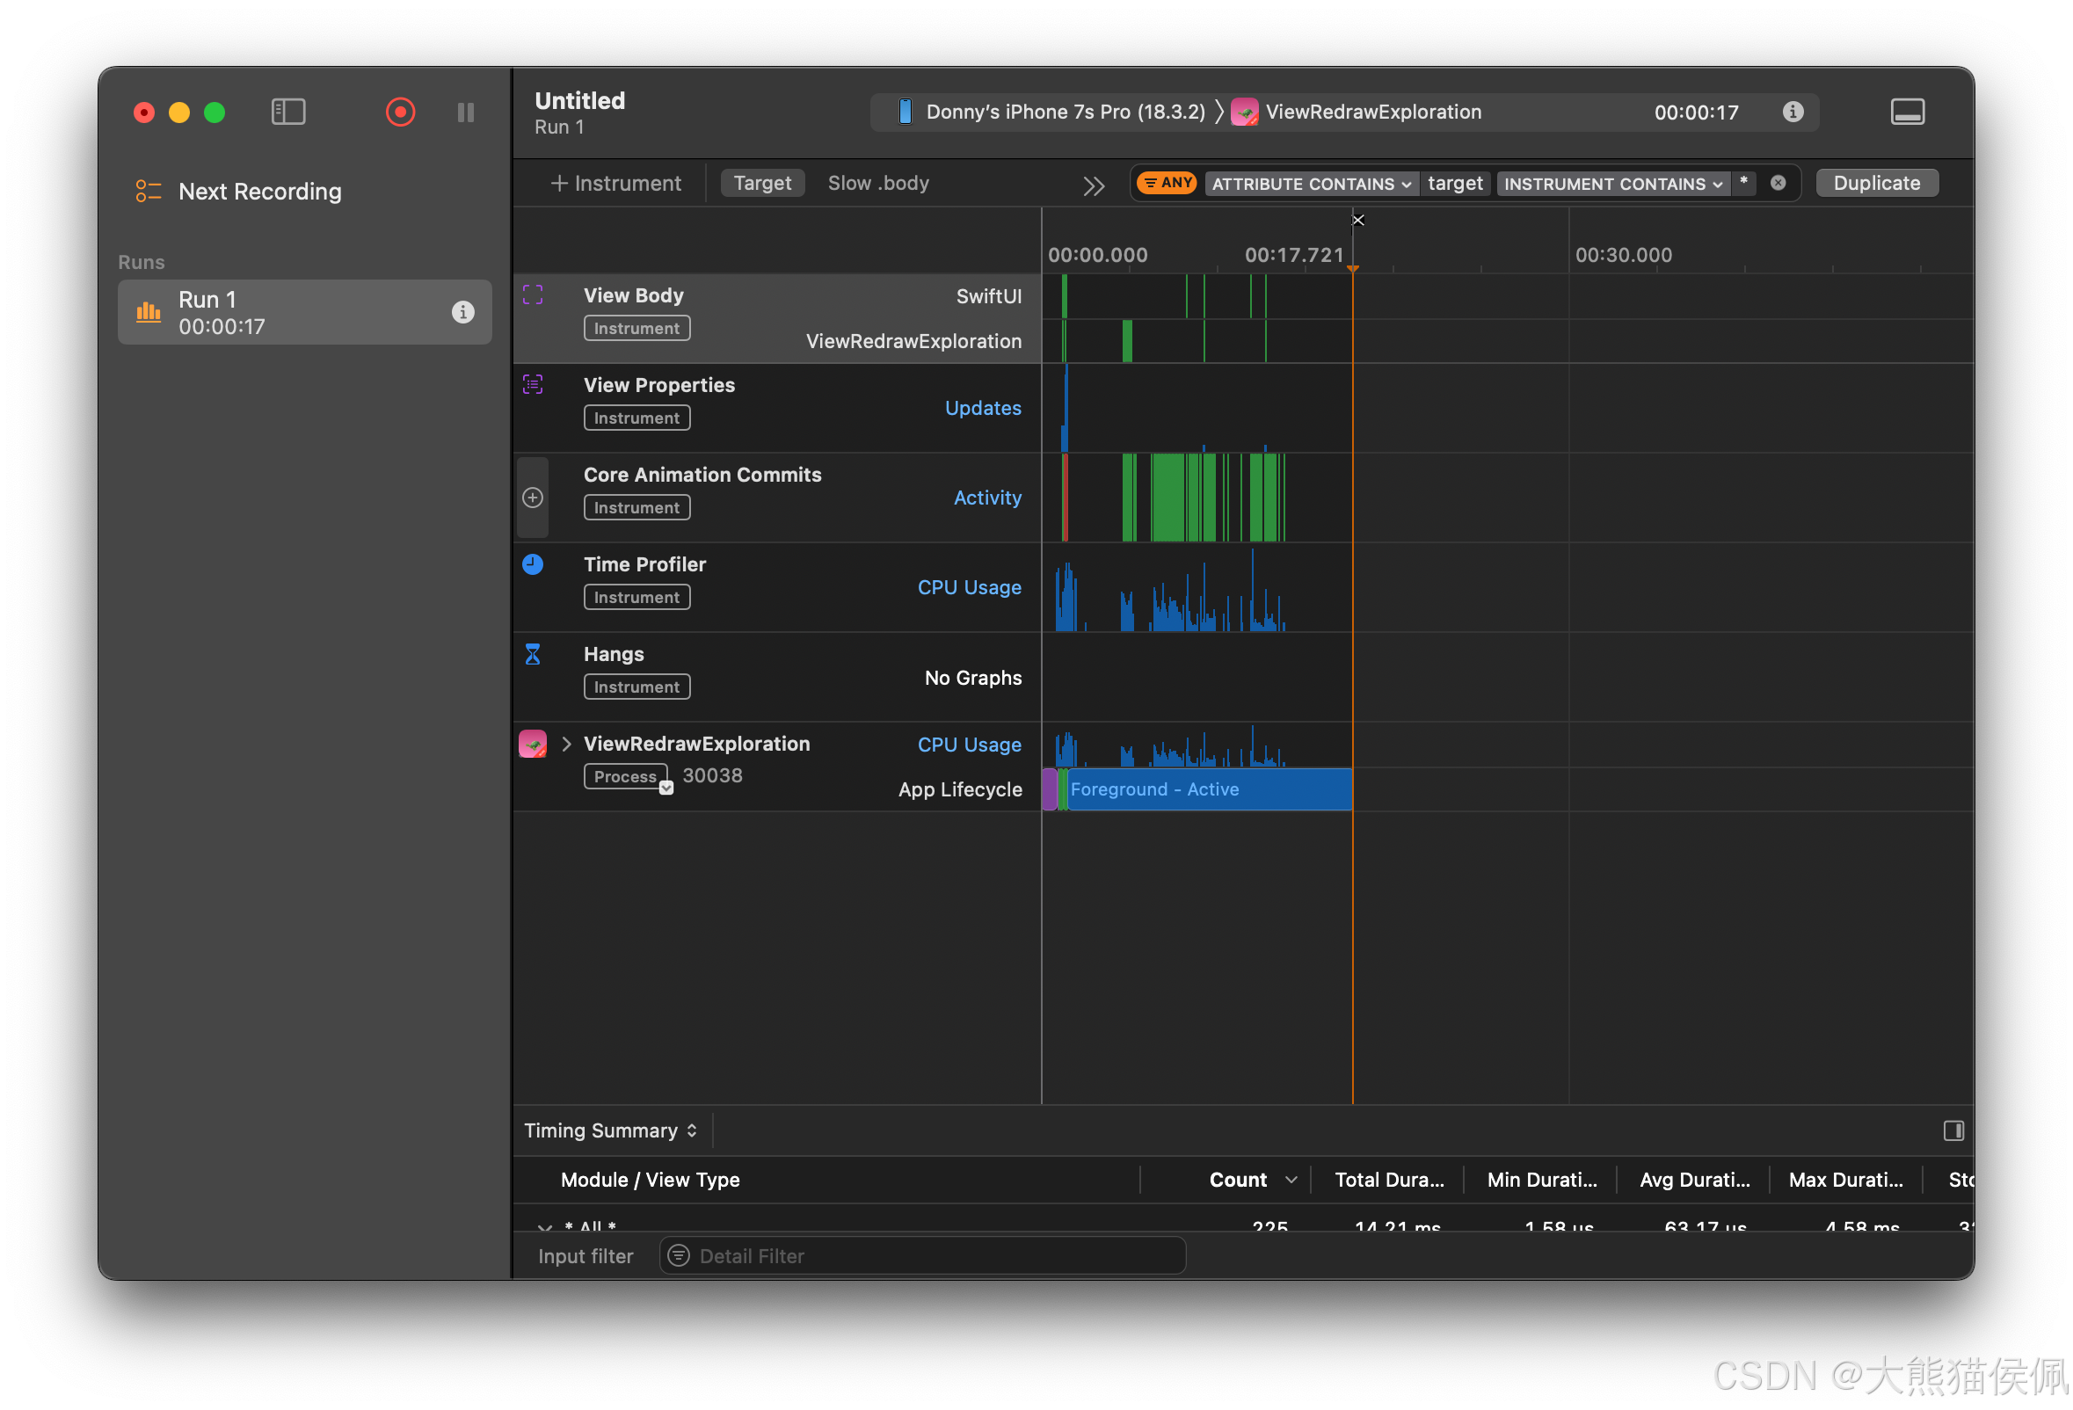
Task: Click Instrument tag under Hangs
Action: 636,687
